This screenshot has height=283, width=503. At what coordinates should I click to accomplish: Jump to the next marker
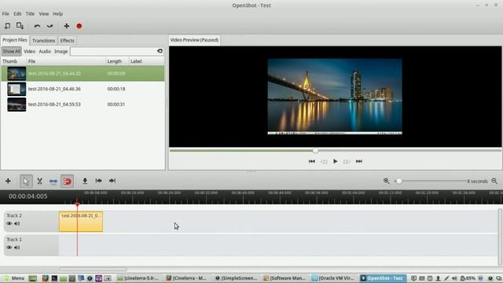click(112, 181)
